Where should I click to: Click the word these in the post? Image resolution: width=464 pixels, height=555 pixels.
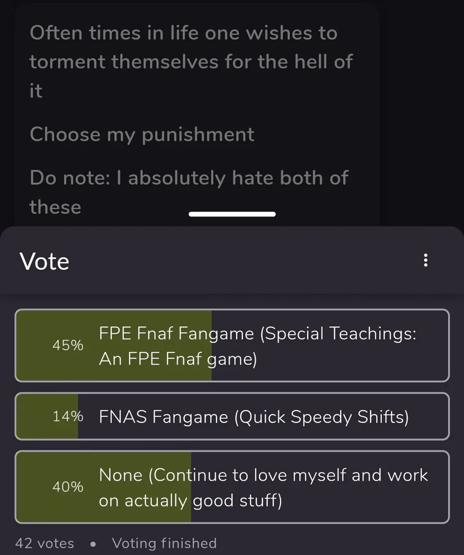[x=55, y=207]
